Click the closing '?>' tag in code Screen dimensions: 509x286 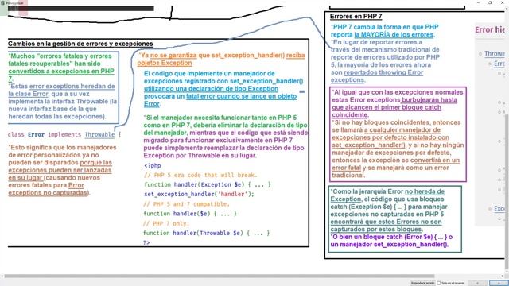146,242
